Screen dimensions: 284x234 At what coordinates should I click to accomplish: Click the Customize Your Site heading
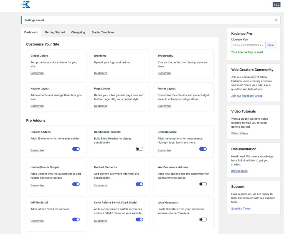tap(42, 44)
